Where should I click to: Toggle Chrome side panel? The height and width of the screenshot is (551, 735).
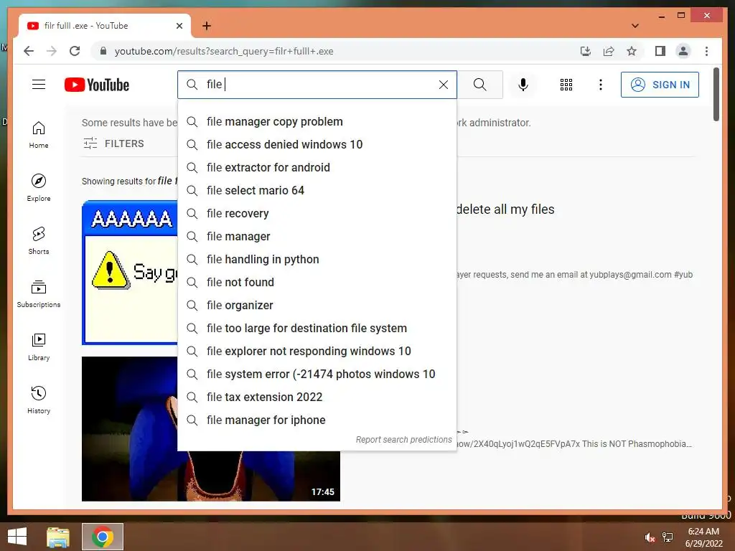coord(660,51)
